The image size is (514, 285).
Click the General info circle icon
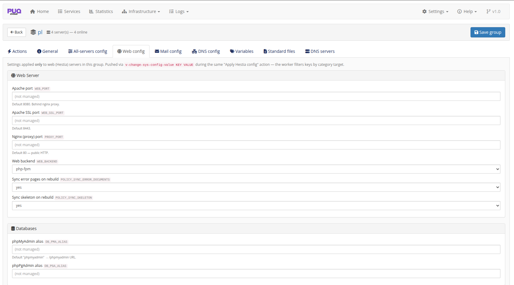tap(39, 51)
